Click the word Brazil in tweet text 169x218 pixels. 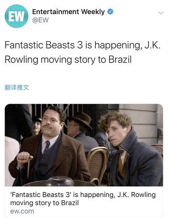pyautogui.click(x=120, y=59)
